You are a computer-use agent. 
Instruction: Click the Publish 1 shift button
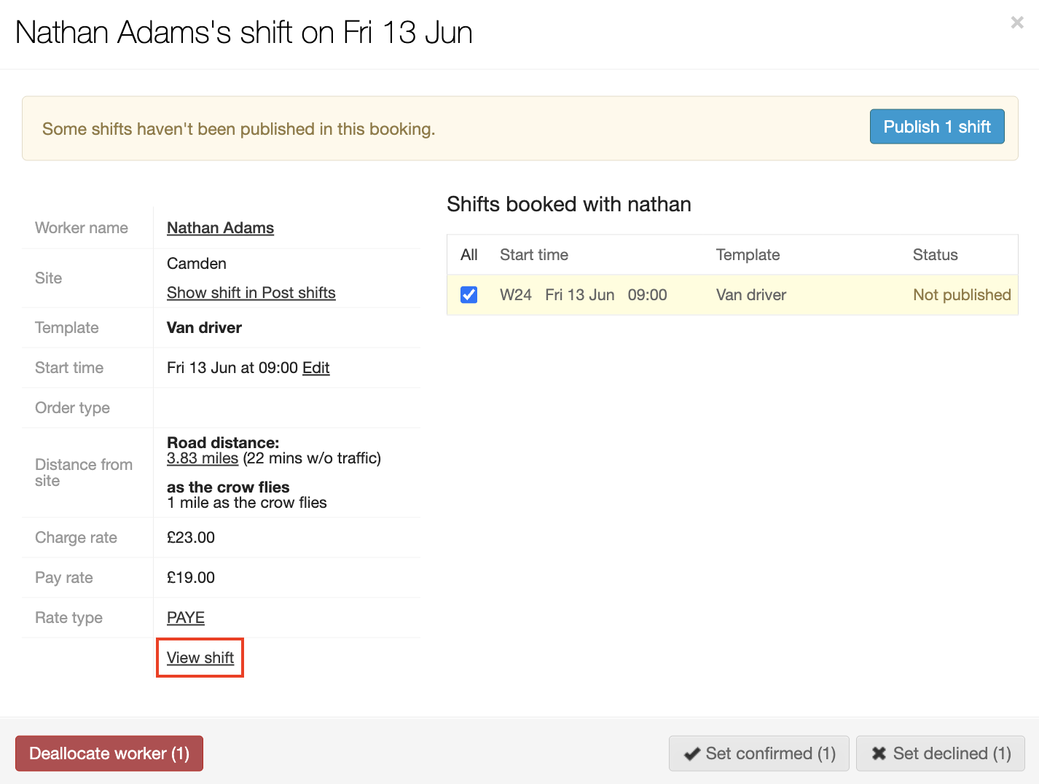pyautogui.click(x=936, y=127)
